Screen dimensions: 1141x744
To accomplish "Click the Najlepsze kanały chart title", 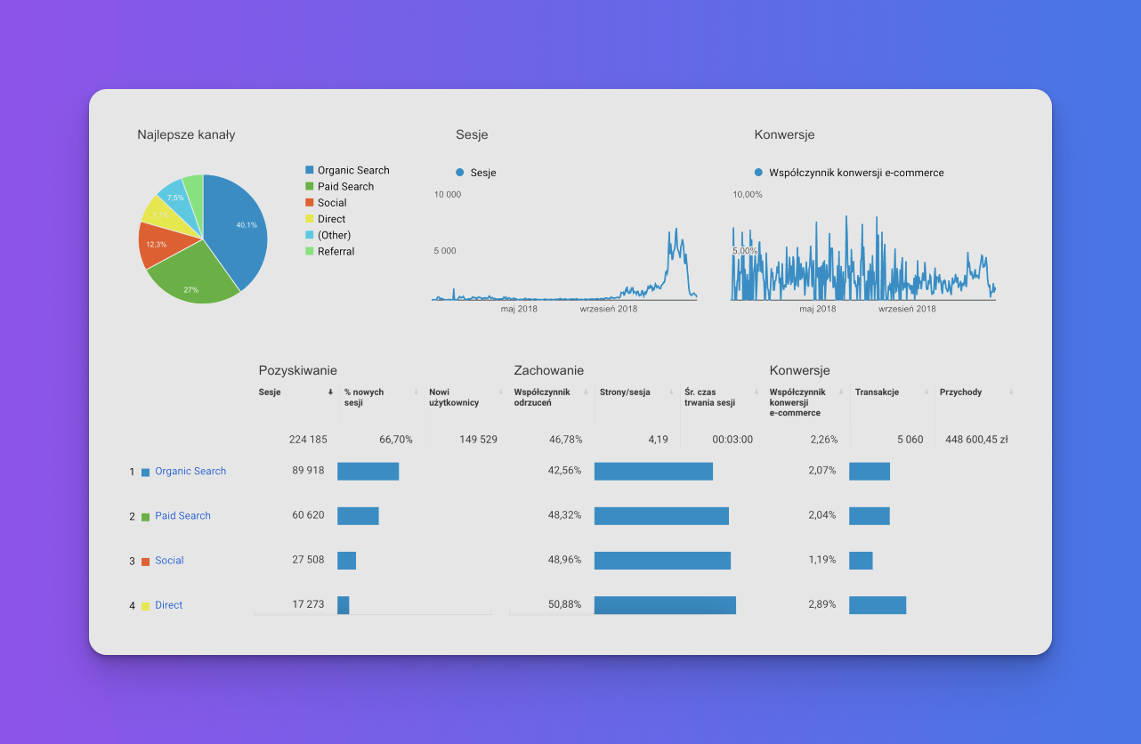I will pyautogui.click(x=186, y=135).
